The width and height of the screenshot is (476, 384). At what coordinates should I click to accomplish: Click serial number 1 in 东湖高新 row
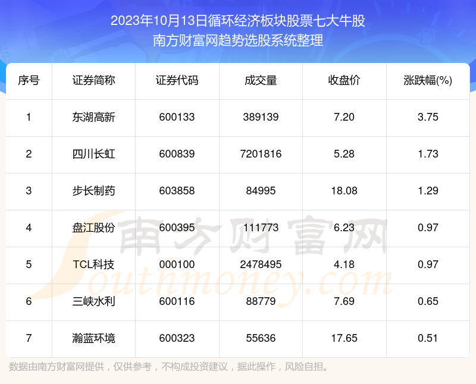click(x=29, y=117)
